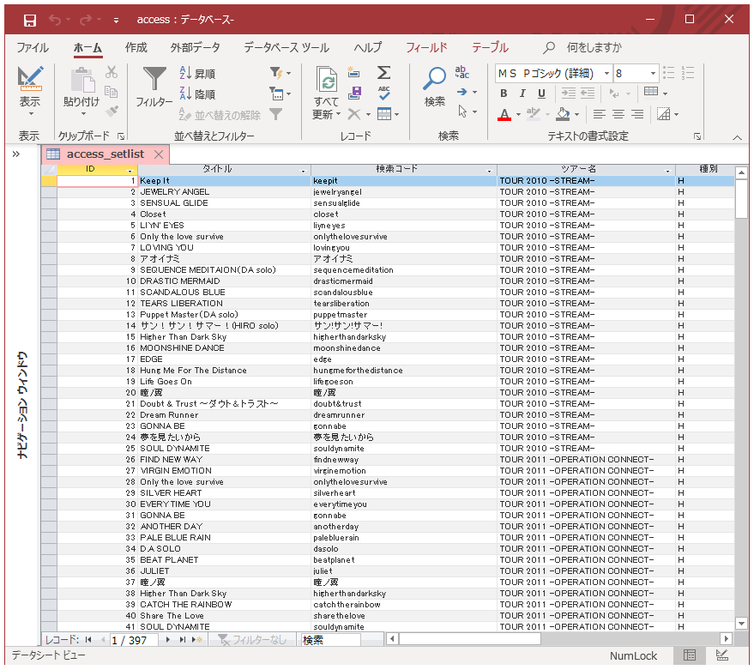Click the New record icon

[x=354, y=72]
